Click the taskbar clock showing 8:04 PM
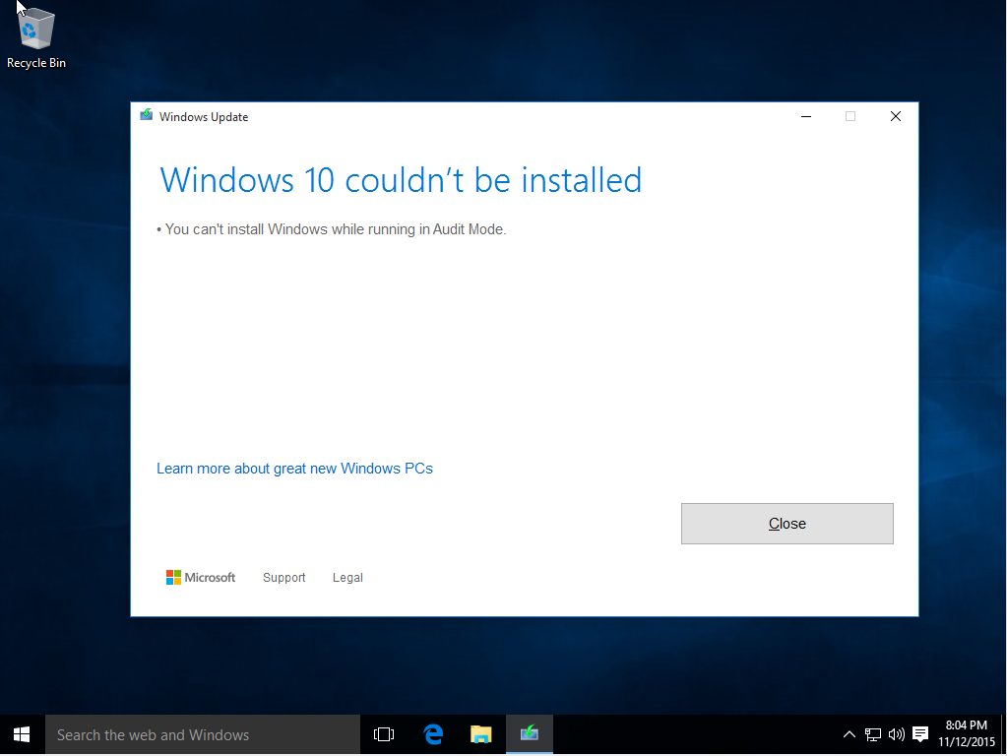Screen dimensions: 1007x756 [x=967, y=733]
